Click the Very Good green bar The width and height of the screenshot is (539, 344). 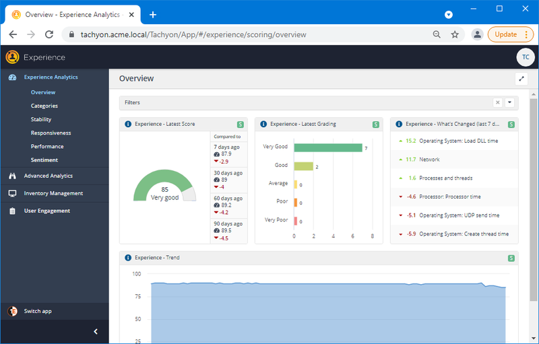[x=328, y=147]
